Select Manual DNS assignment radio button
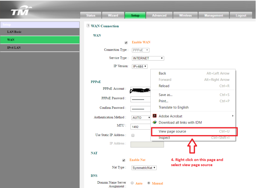The image size is (269, 188). coord(149,183)
